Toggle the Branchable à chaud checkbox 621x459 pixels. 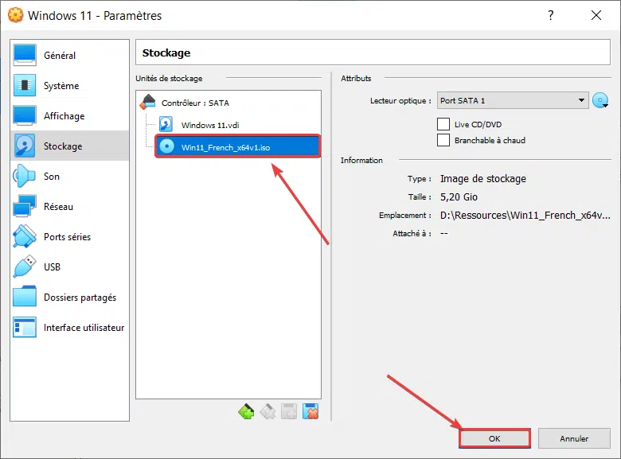pyautogui.click(x=443, y=141)
